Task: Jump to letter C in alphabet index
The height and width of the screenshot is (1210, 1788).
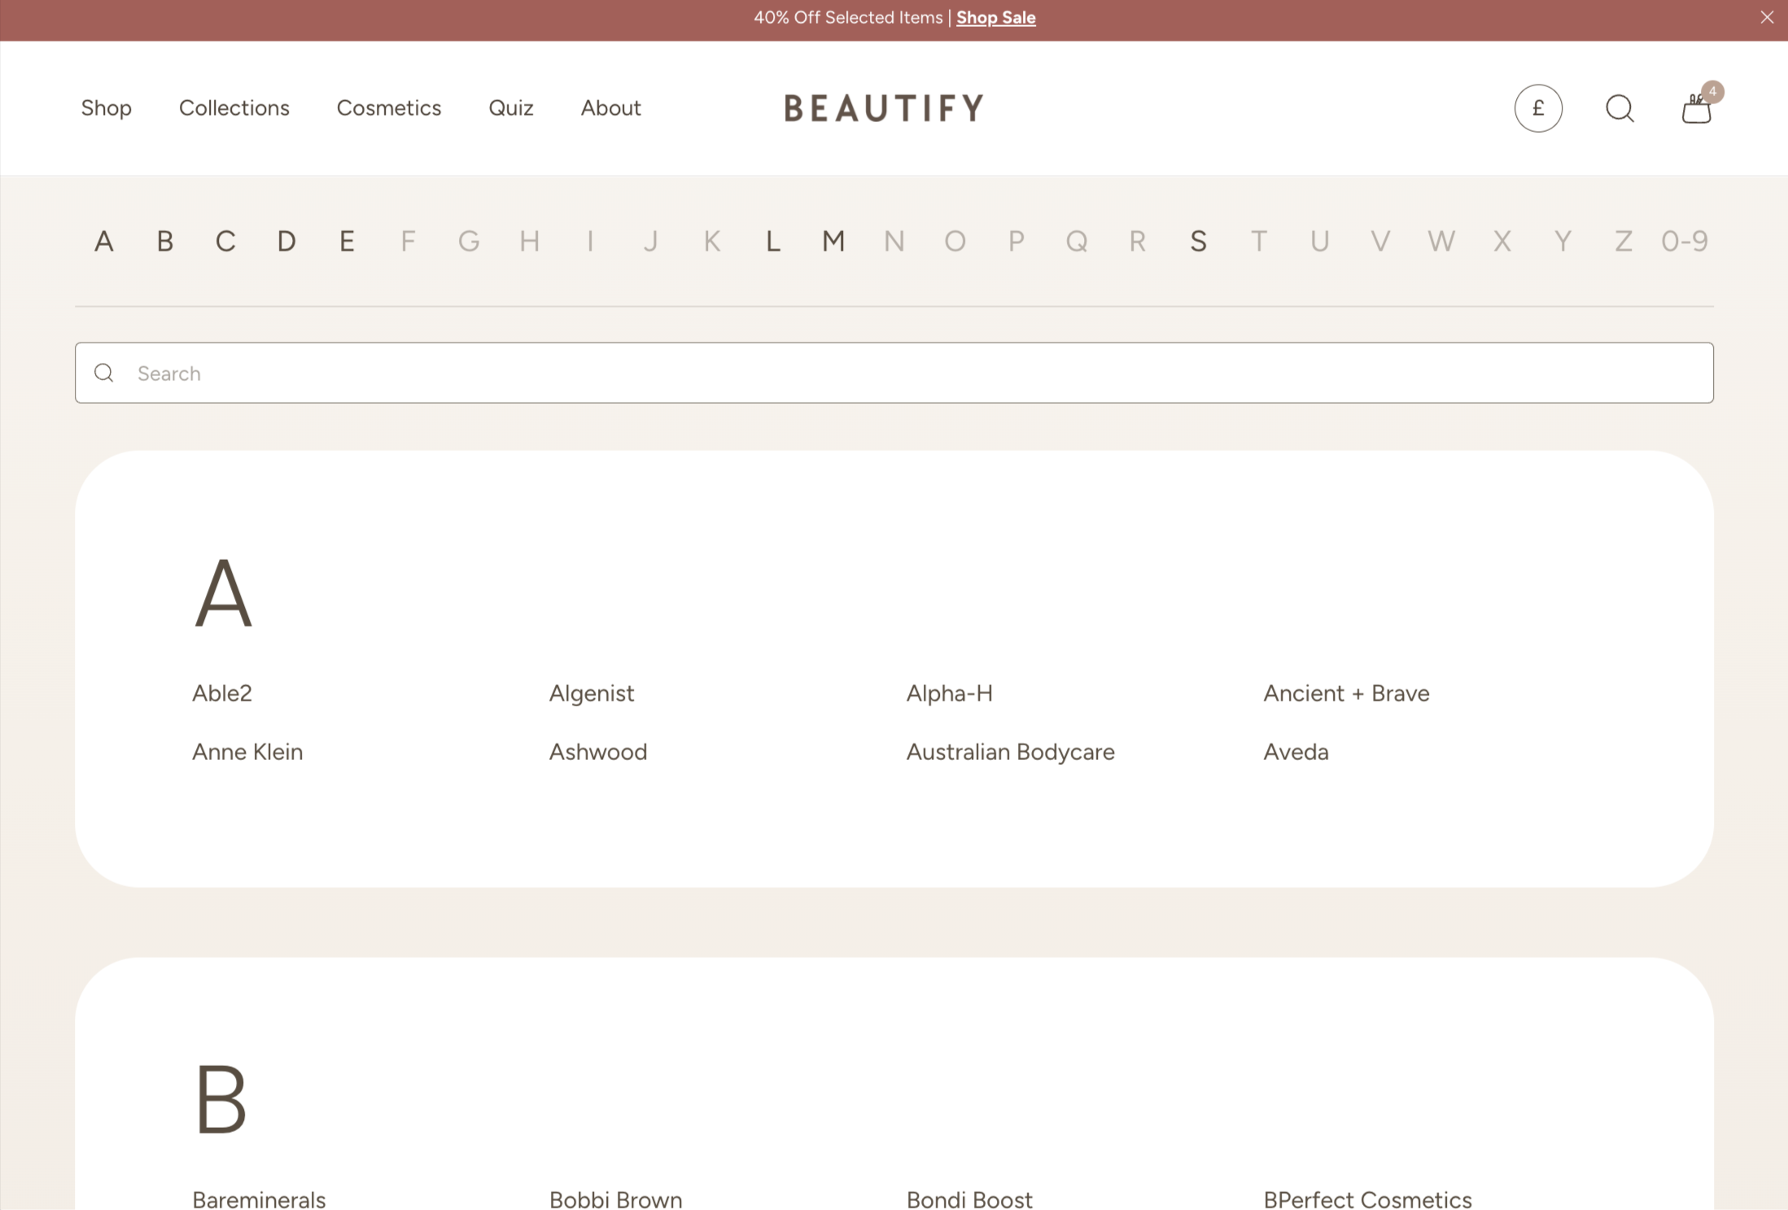Action: (x=225, y=241)
